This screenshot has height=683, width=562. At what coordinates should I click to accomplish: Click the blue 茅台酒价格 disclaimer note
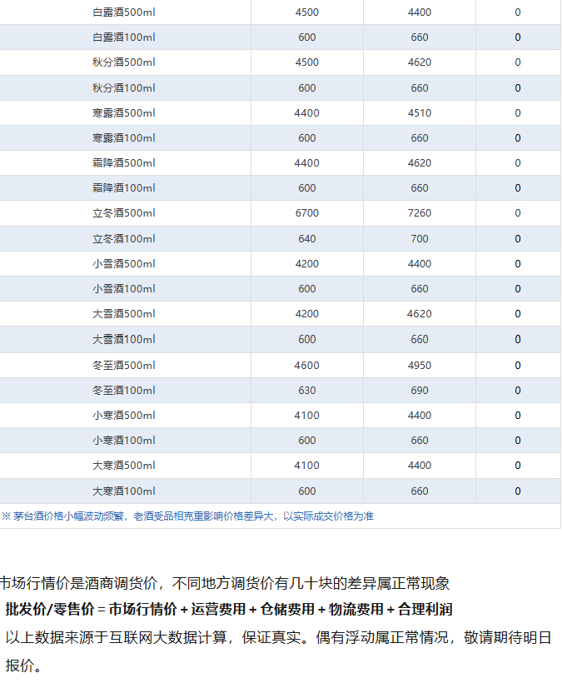point(187,516)
